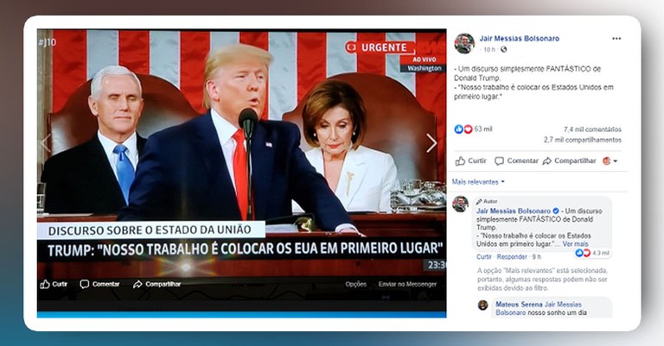Open Mateus Serena commenter profile
This screenshot has width=664, height=346.
[x=519, y=305]
